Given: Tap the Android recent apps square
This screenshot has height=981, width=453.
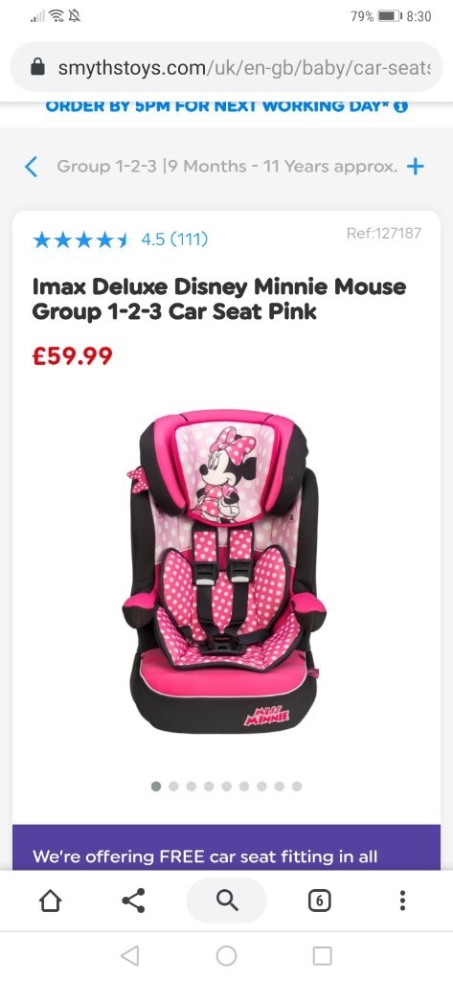Looking at the screenshot, I should coord(322,955).
